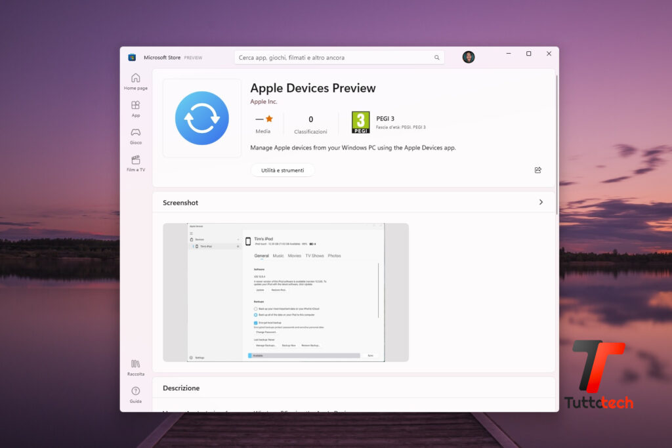Click the Apple Devices blue app icon
Screen dimensions: 672x448
pyautogui.click(x=201, y=117)
